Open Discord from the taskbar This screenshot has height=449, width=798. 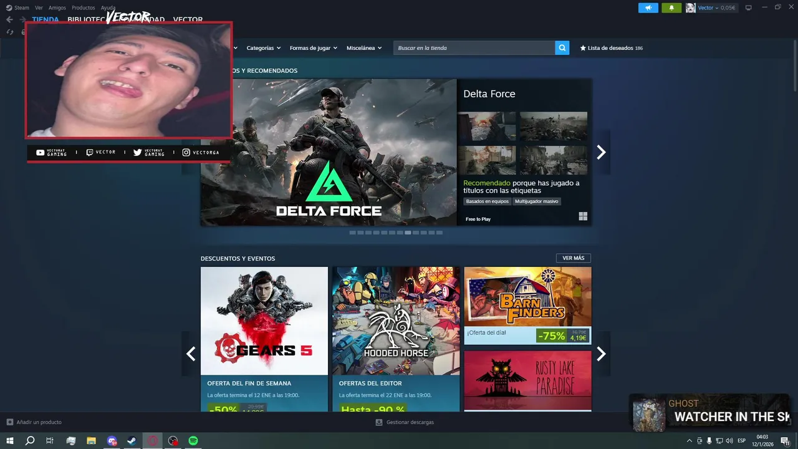tap(112, 441)
